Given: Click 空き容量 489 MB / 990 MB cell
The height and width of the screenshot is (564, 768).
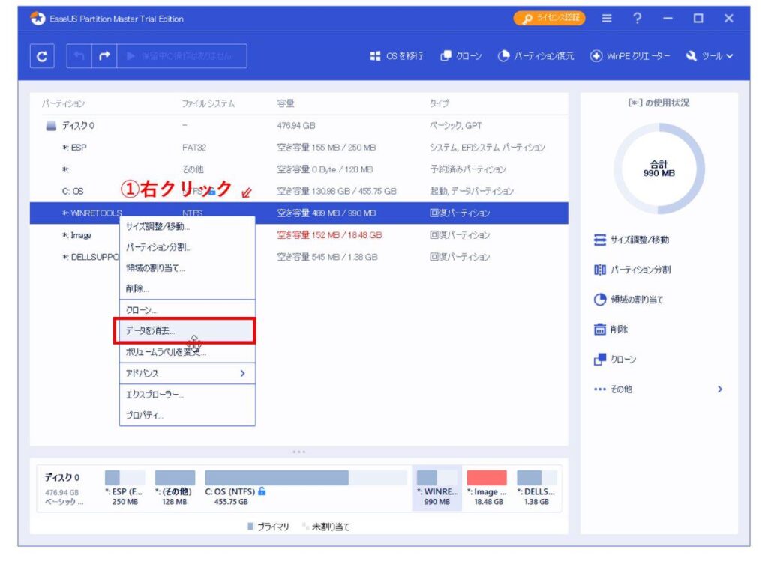Looking at the screenshot, I should coord(327,213).
